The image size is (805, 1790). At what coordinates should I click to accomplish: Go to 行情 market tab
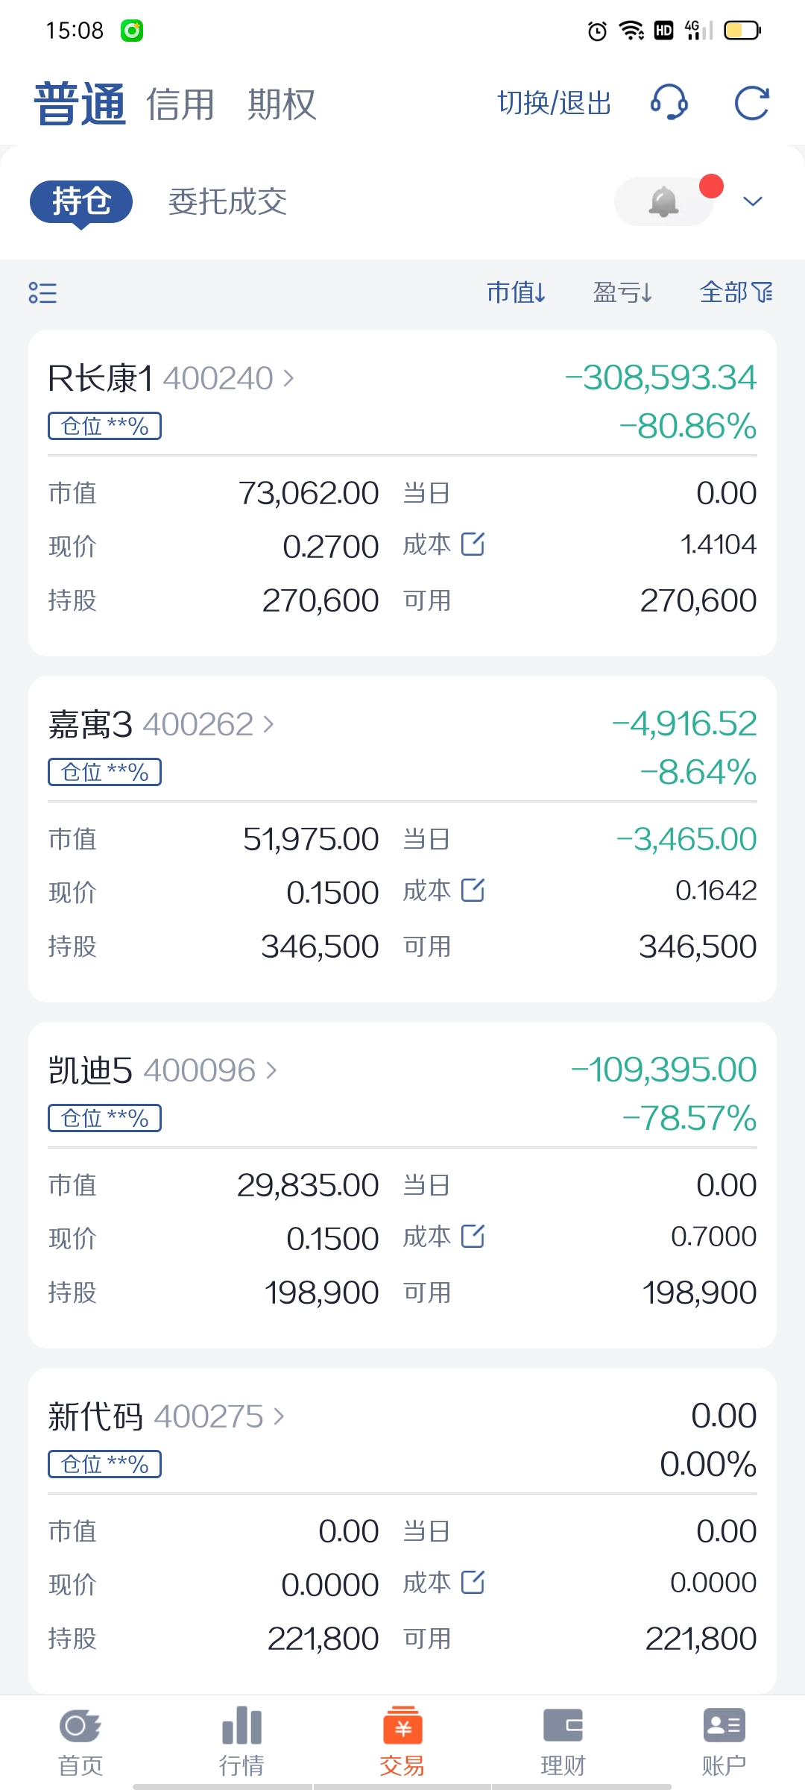pyautogui.click(x=241, y=1742)
